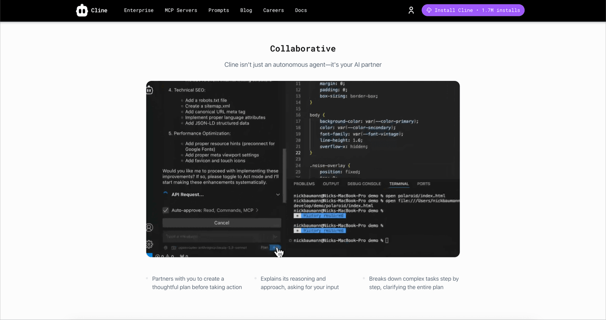Click the Cline logo in the top navbar
This screenshot has height=320, width=606.
coord(92,10)
